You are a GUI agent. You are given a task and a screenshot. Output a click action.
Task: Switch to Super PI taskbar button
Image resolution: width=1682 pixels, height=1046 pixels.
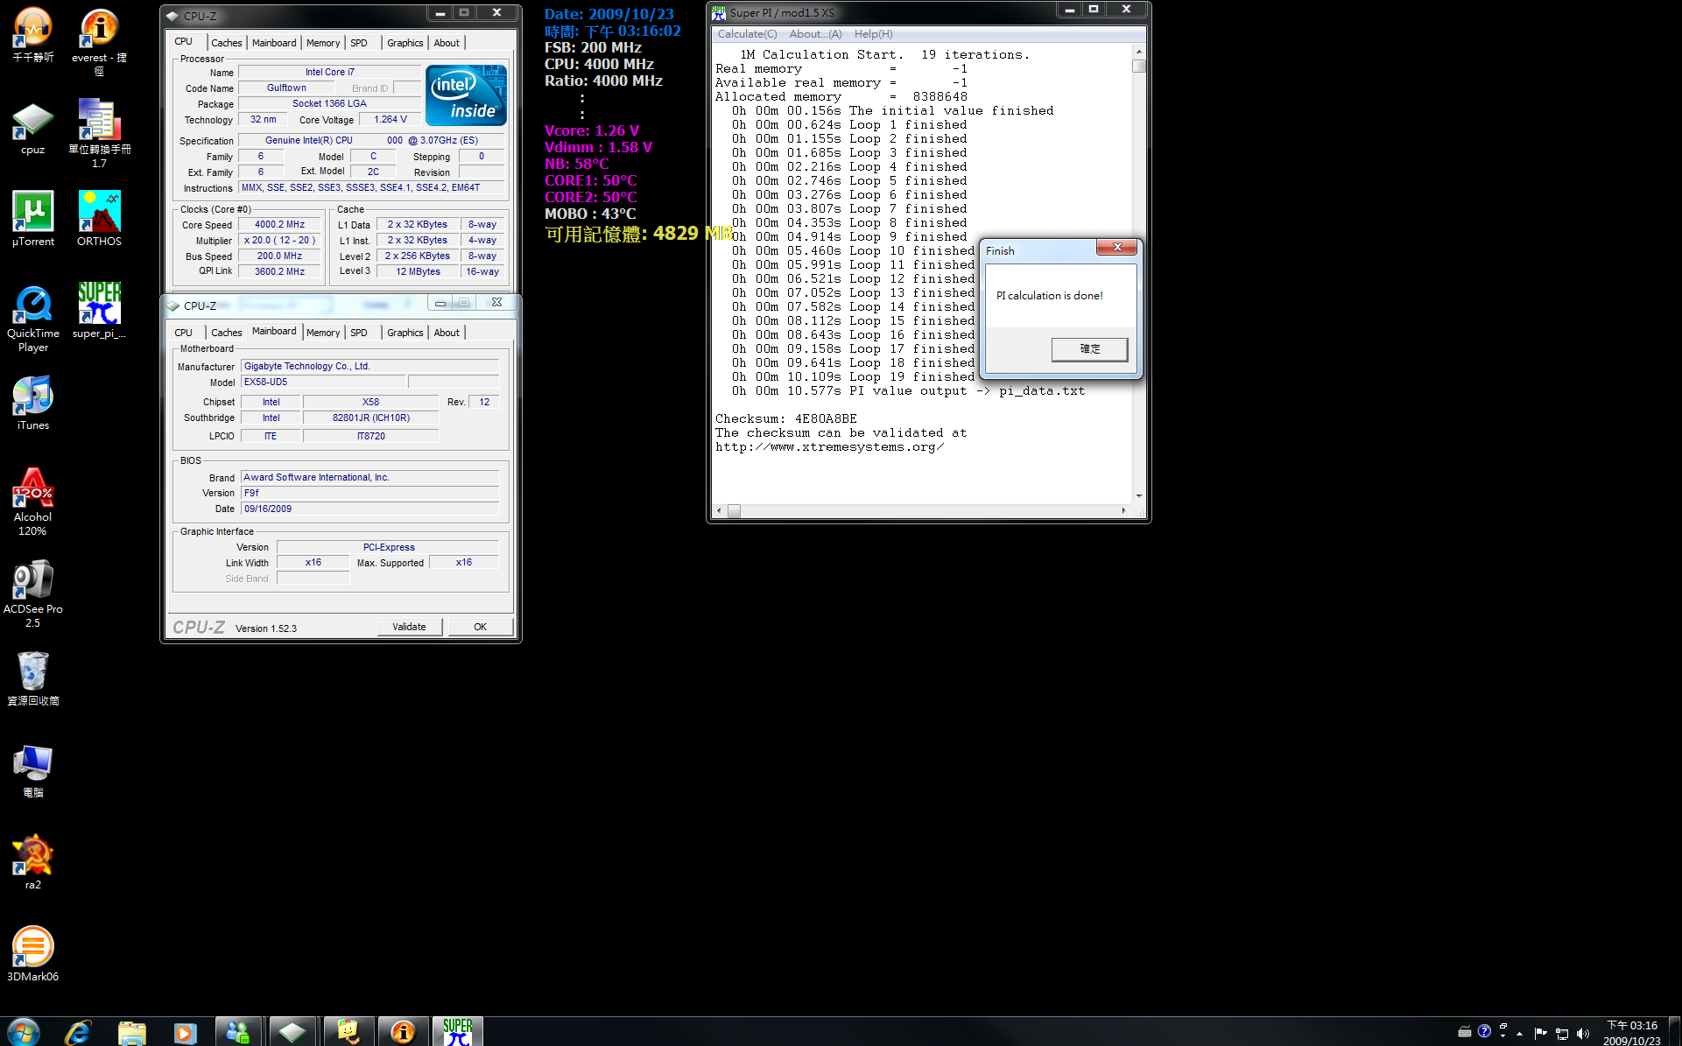click(x=457, y=1032)
